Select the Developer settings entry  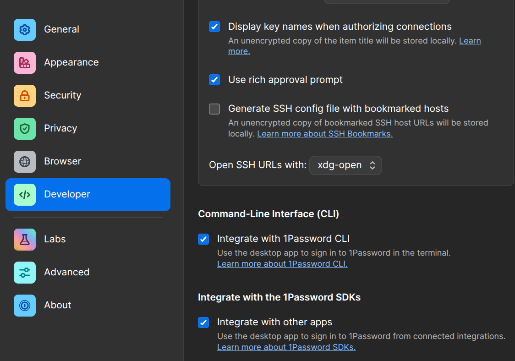coord(88,194)
